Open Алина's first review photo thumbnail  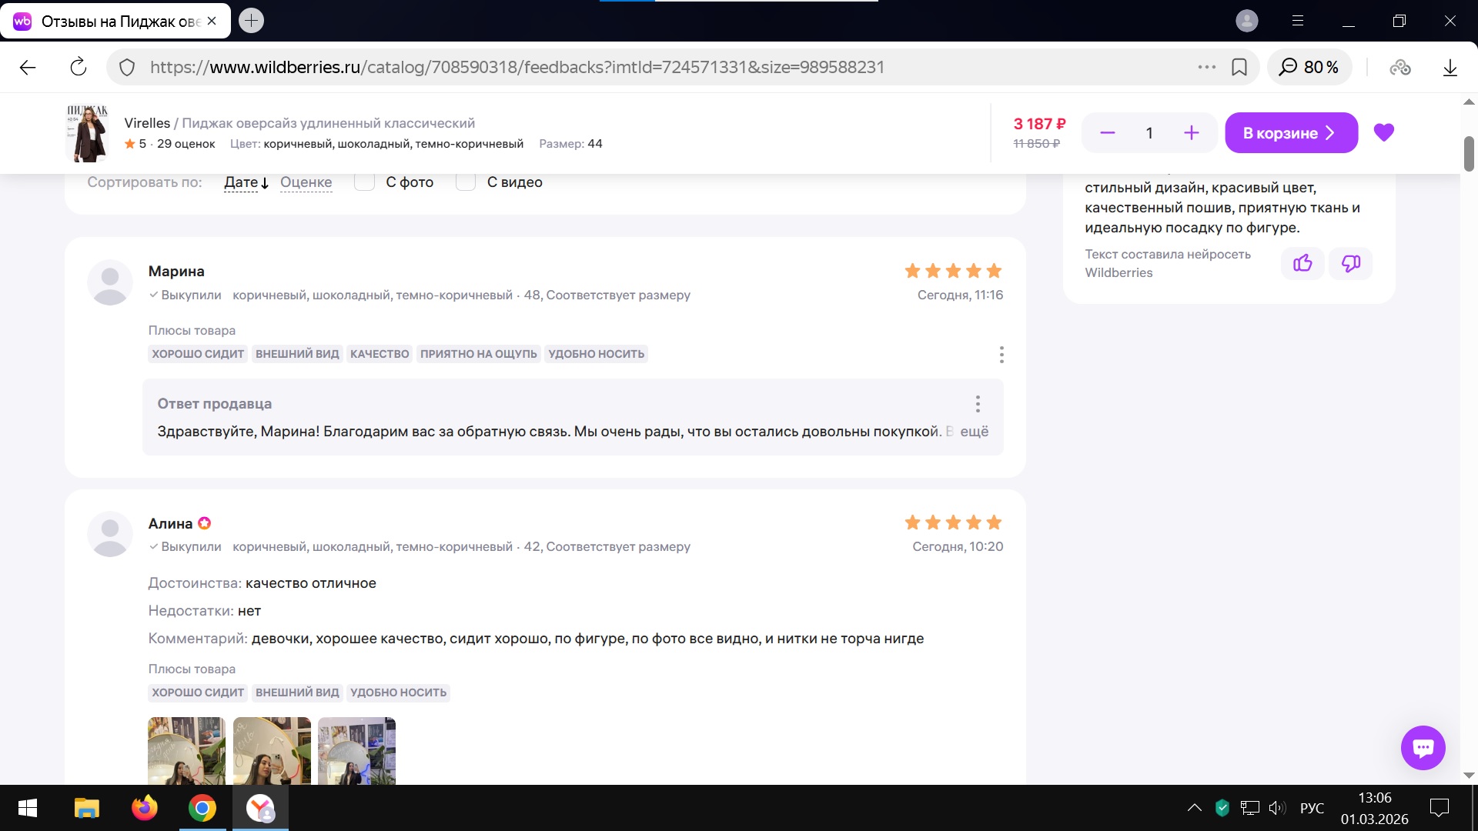pyautogui.click(x=186, y=750)
